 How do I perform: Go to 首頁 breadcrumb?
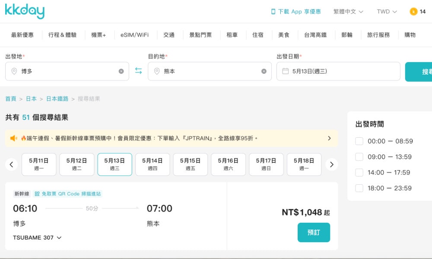pyautogui.click(x=11, y=99)
